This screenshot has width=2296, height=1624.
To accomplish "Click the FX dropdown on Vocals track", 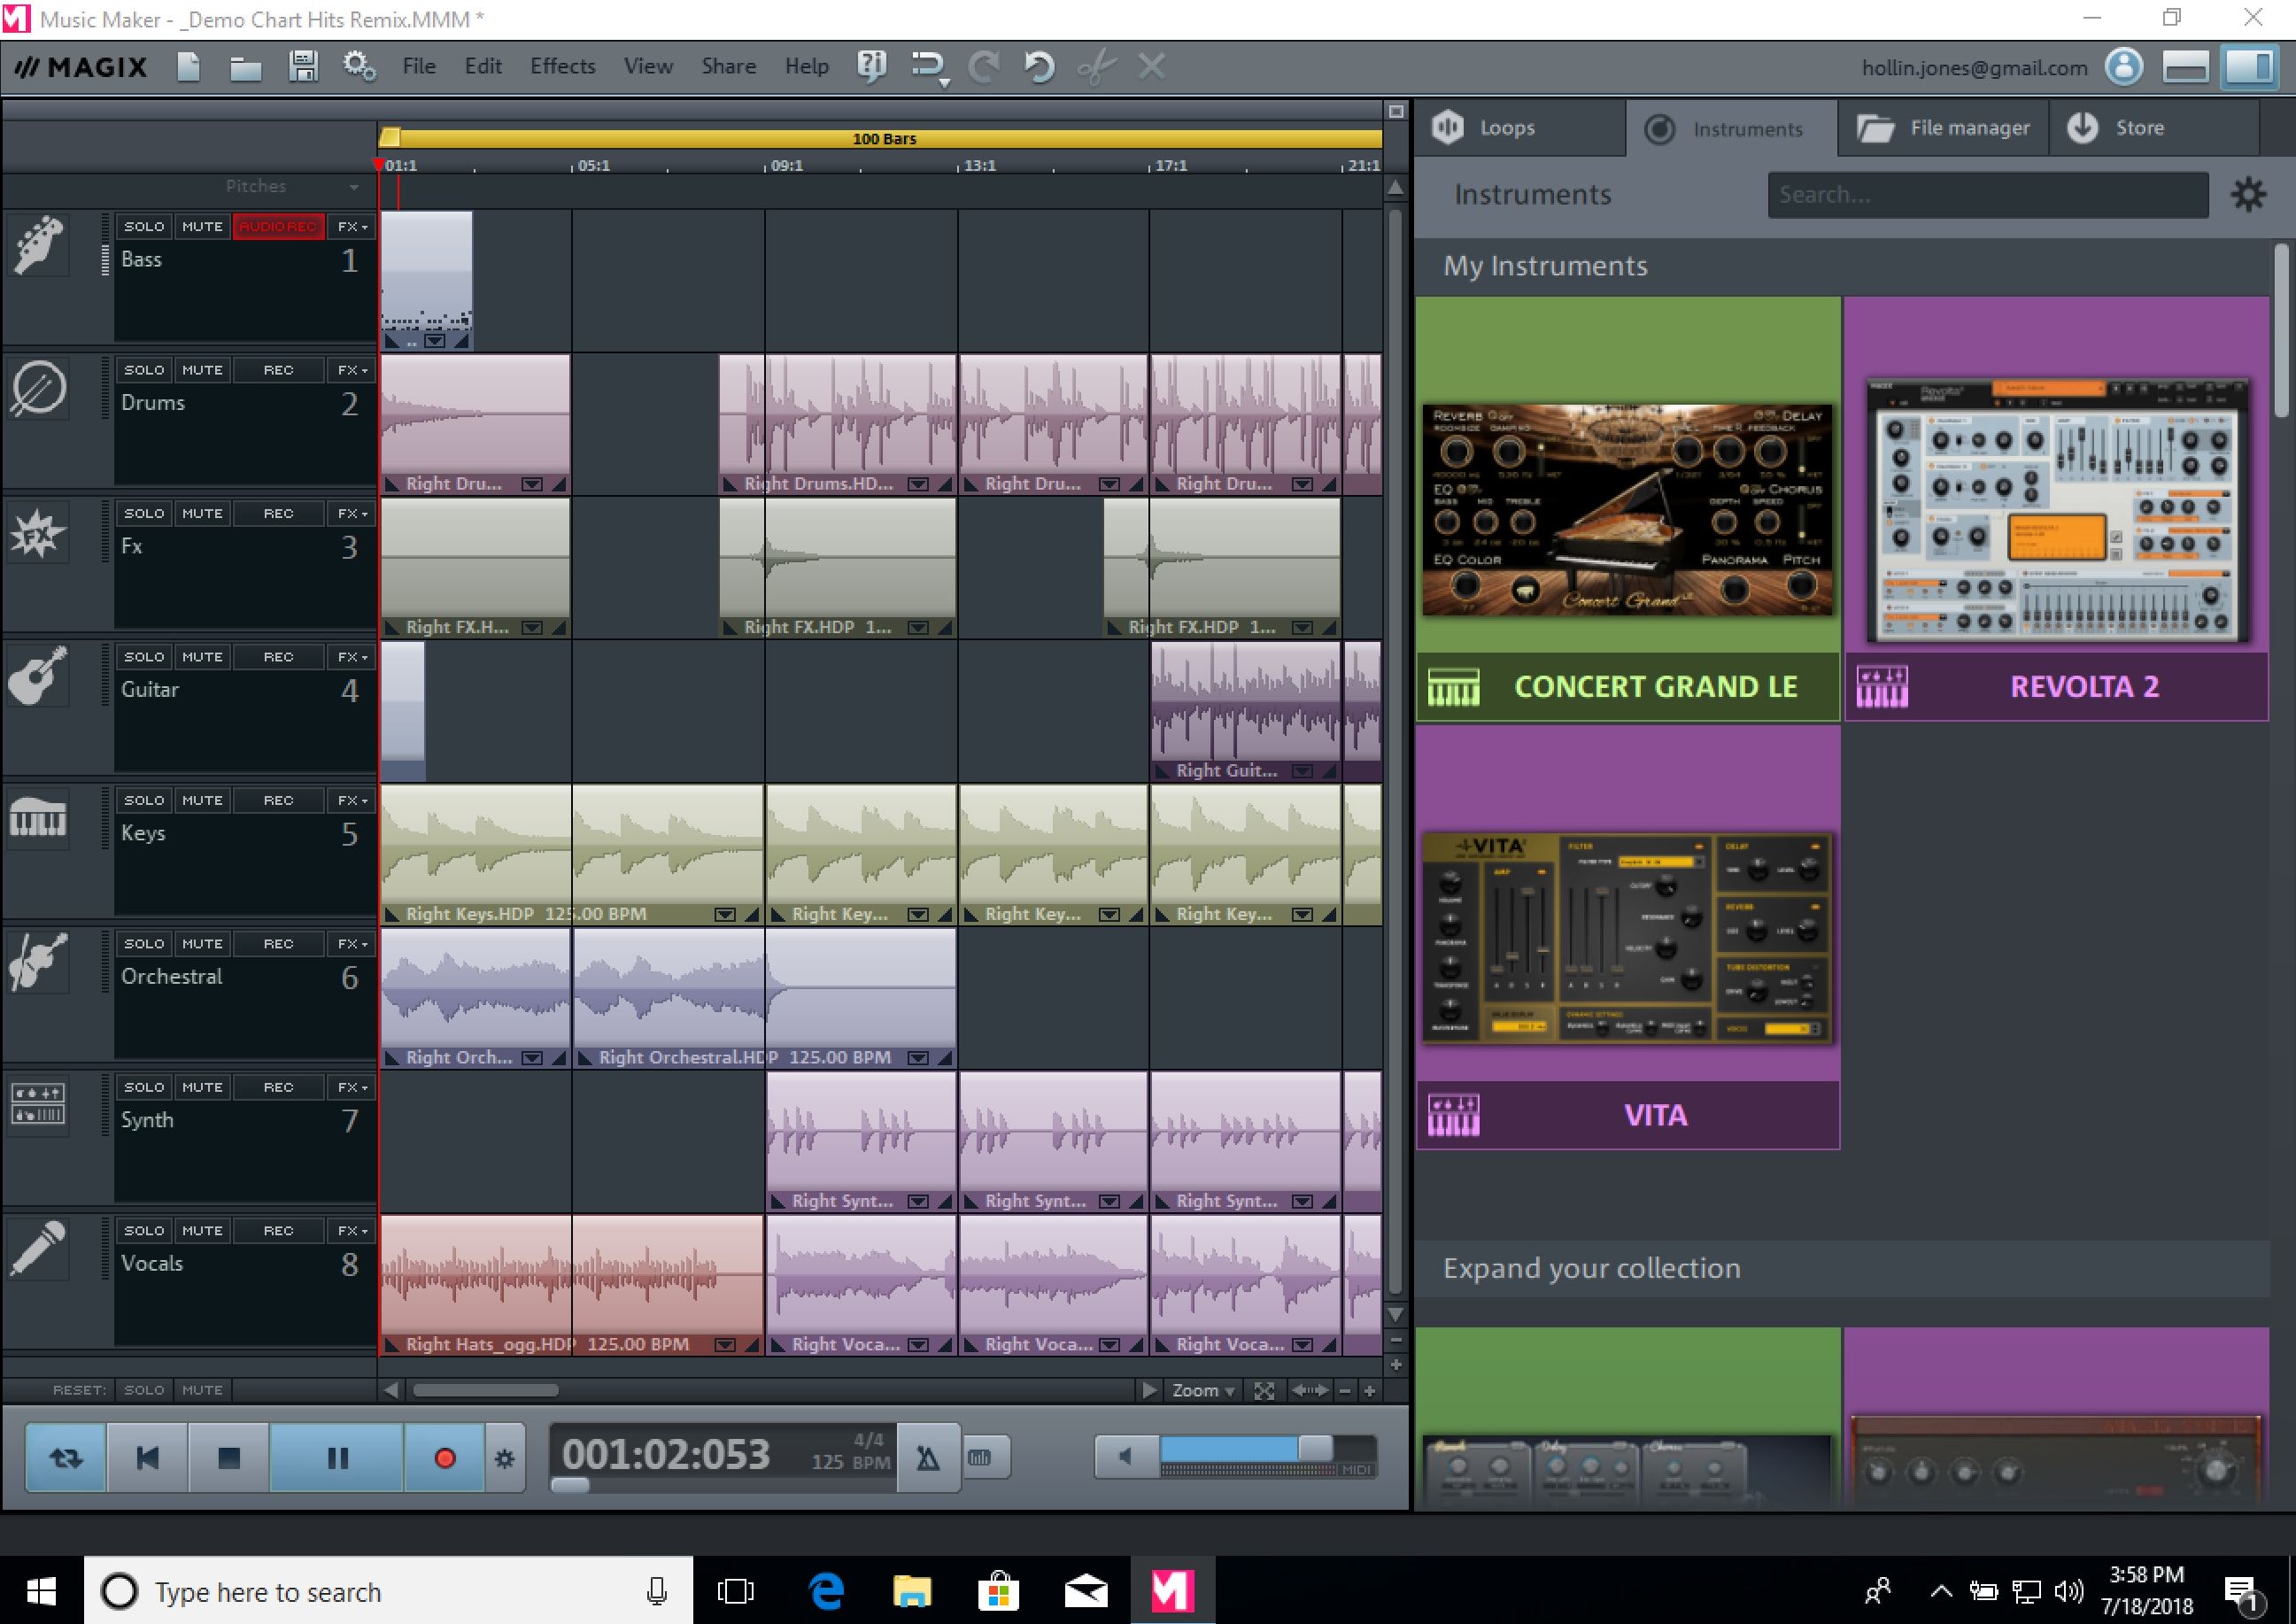I will click(x=350, y=1230).
